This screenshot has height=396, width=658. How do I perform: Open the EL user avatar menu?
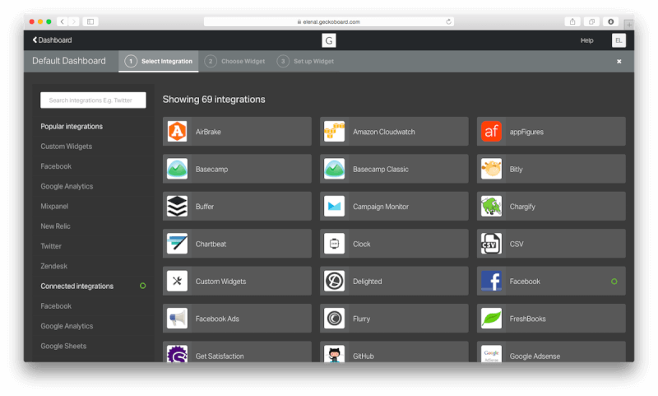coord(619,40)
